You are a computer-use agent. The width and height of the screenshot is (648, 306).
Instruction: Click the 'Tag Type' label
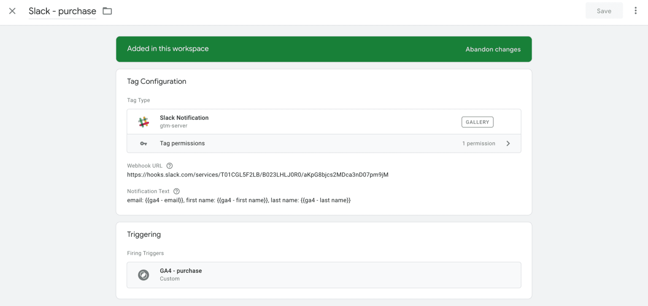(138, 100)
